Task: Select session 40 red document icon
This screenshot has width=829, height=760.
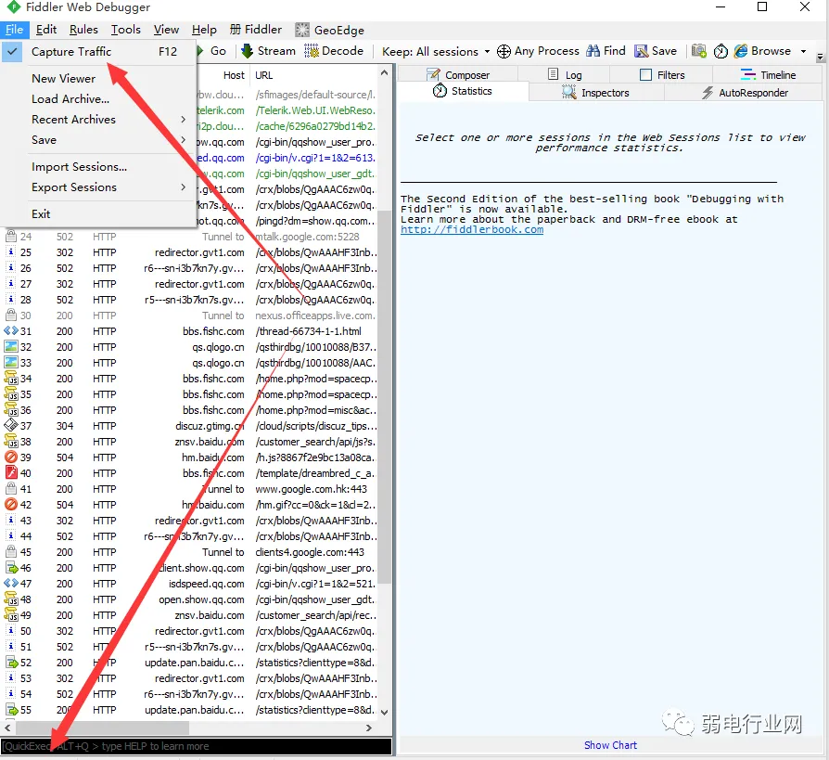Action: 10,472
